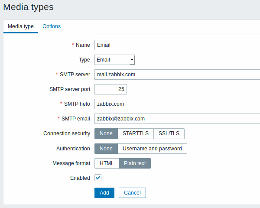Screen dimensions: 260x208
Task: Click the SMTP helo input field
Action: click(177, 104)
